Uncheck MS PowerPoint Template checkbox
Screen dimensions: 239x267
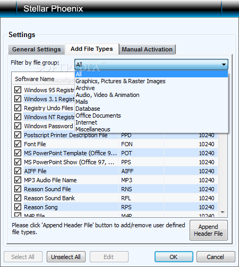pyautogui.click(x=18, y=153)
